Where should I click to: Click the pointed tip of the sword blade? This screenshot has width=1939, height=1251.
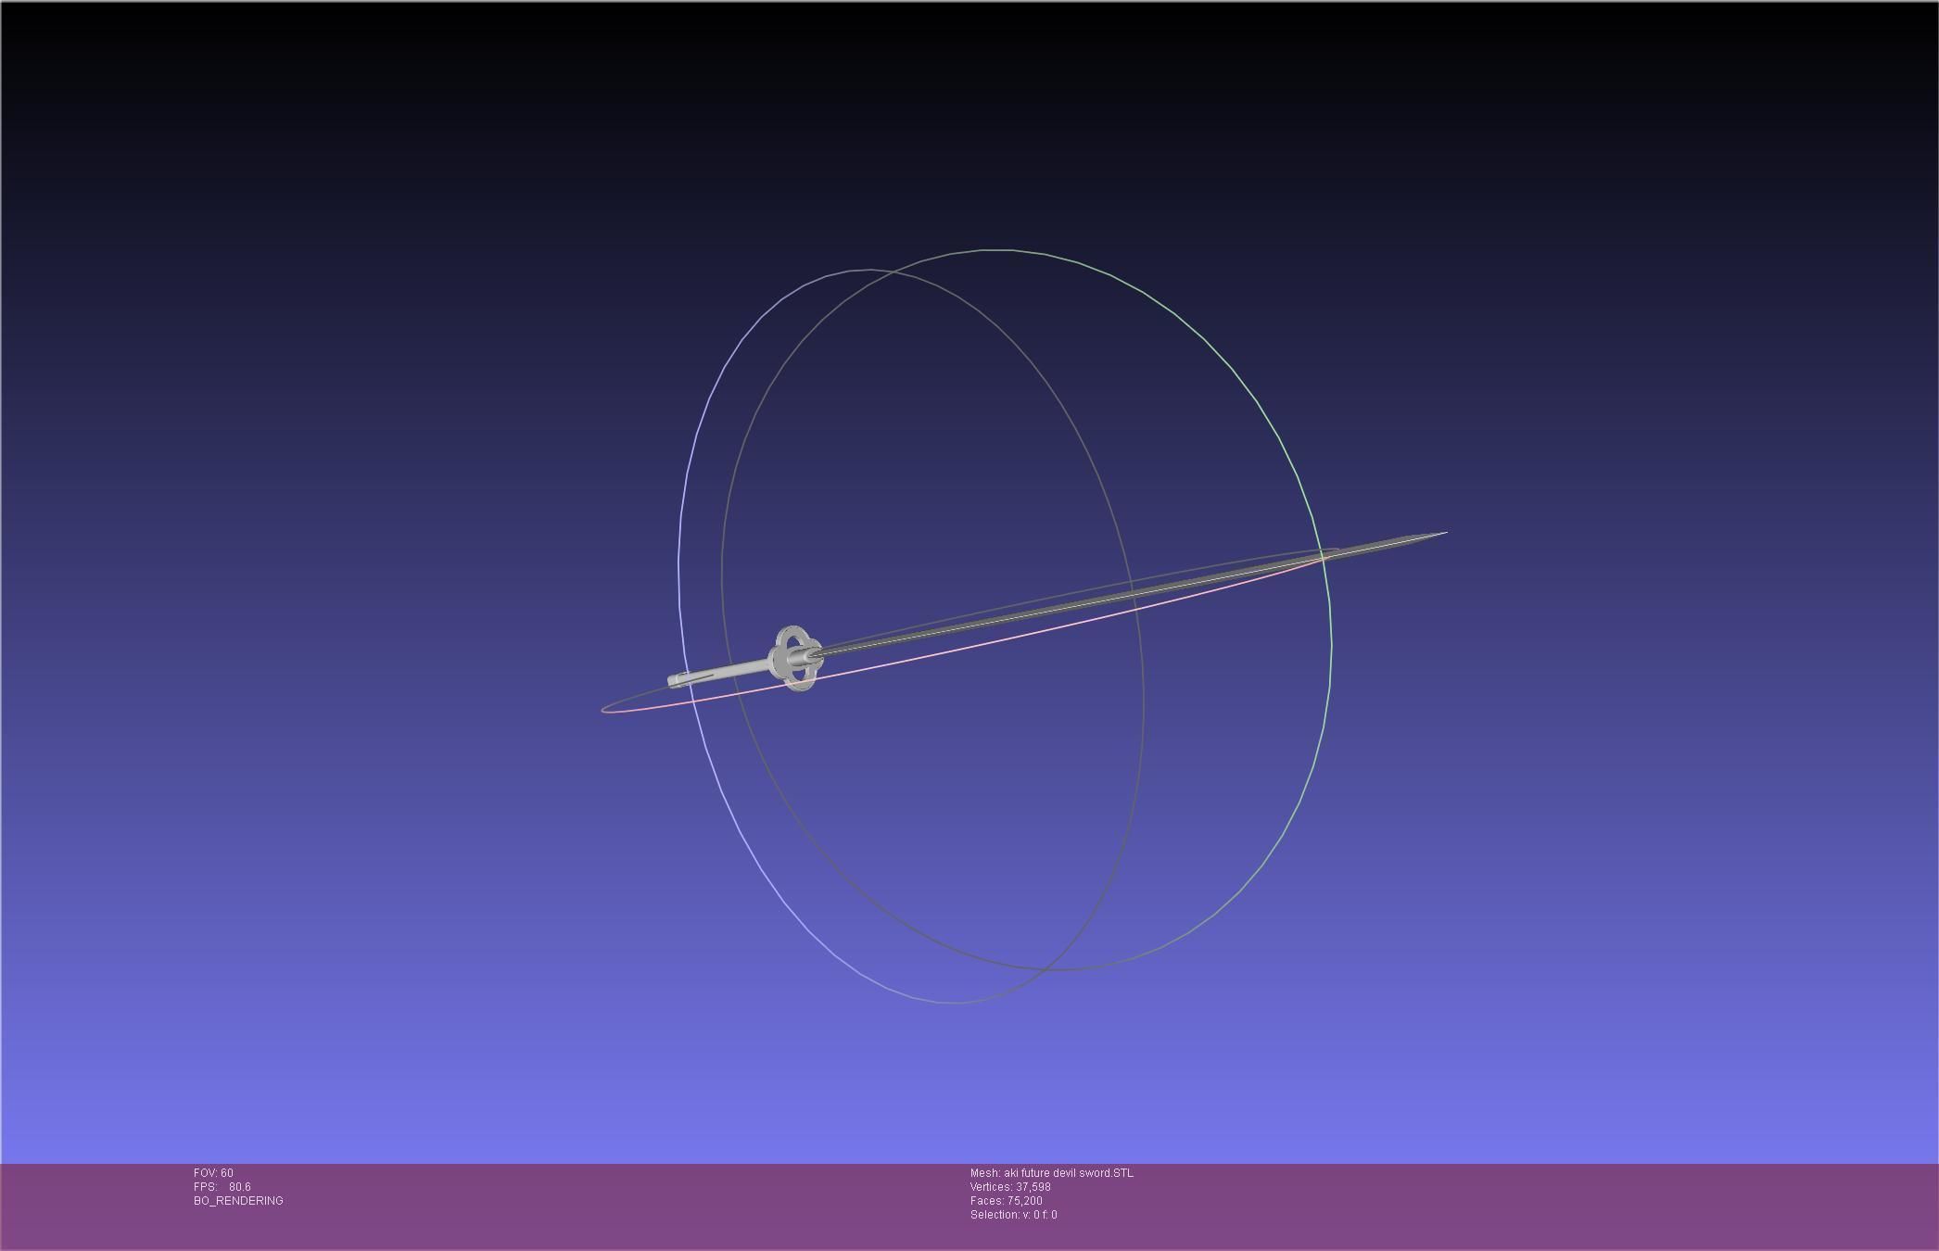[x=1442, y=534]
